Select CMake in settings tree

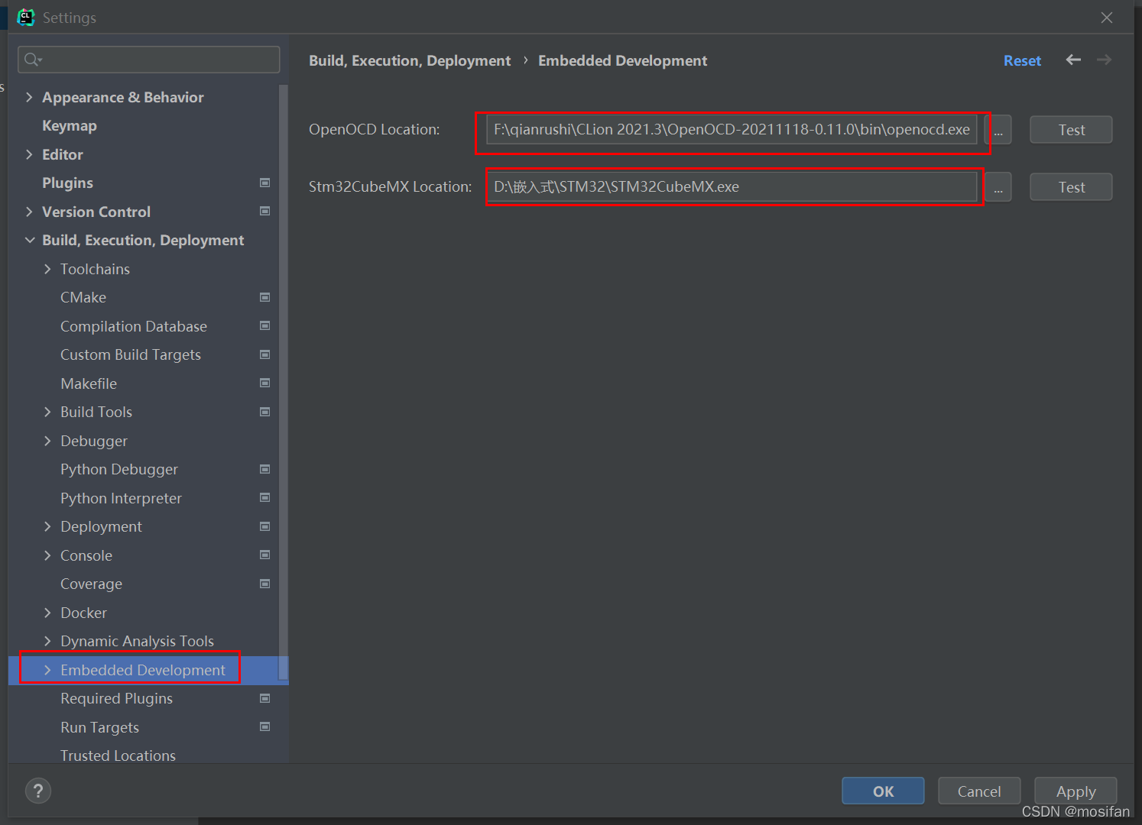(x=83, y=298)
